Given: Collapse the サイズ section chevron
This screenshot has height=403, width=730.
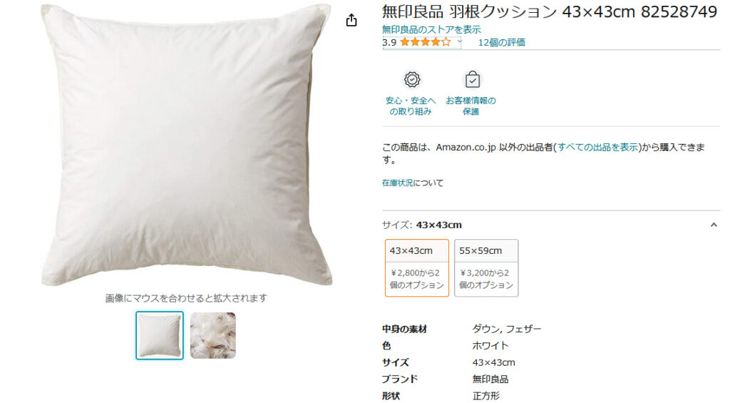Looking at the screenshot, I should pos(714,225).
